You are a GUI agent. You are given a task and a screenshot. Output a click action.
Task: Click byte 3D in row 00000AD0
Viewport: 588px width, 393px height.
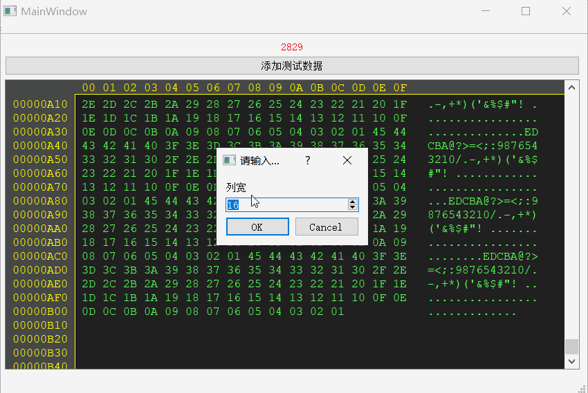click(x=89, y=270)
